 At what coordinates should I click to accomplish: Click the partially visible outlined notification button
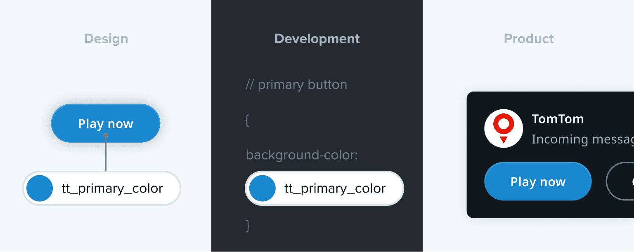point(620,181)
